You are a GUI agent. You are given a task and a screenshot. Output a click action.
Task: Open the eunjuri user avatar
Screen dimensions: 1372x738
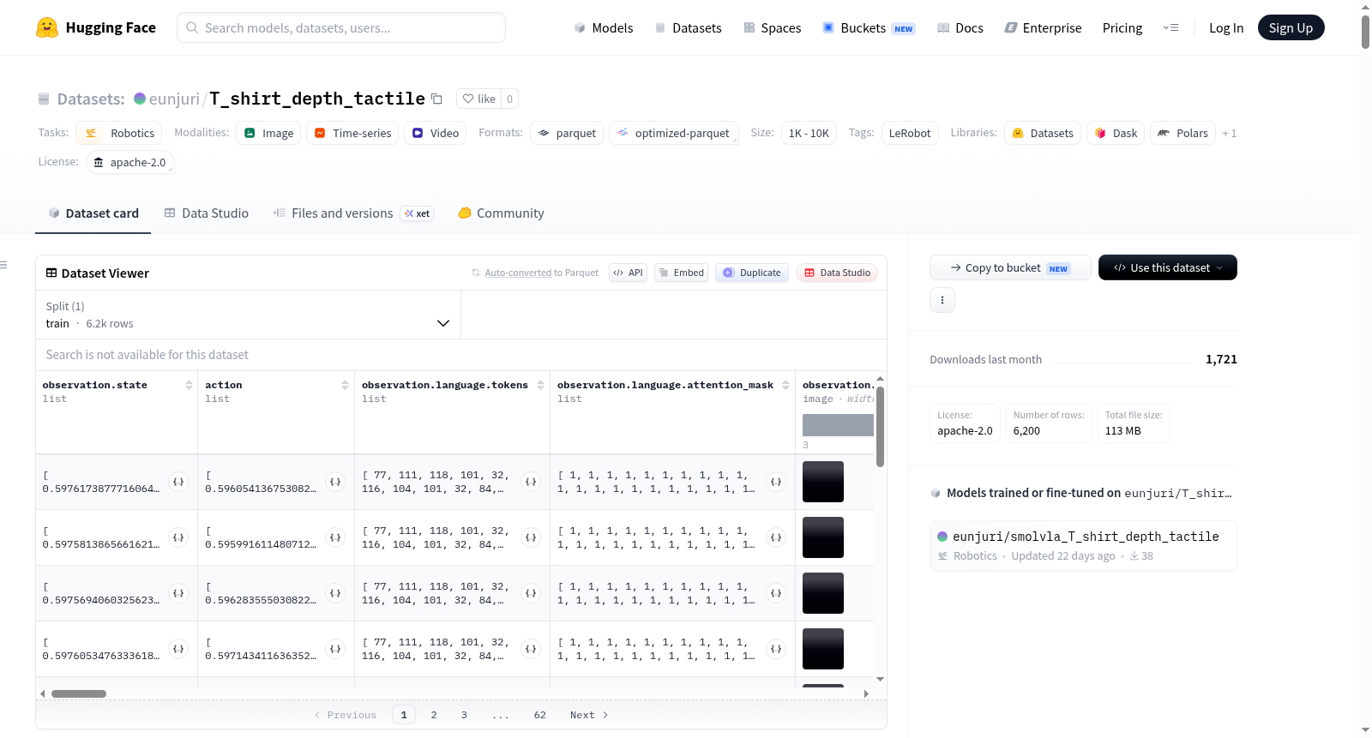[140, 99]
